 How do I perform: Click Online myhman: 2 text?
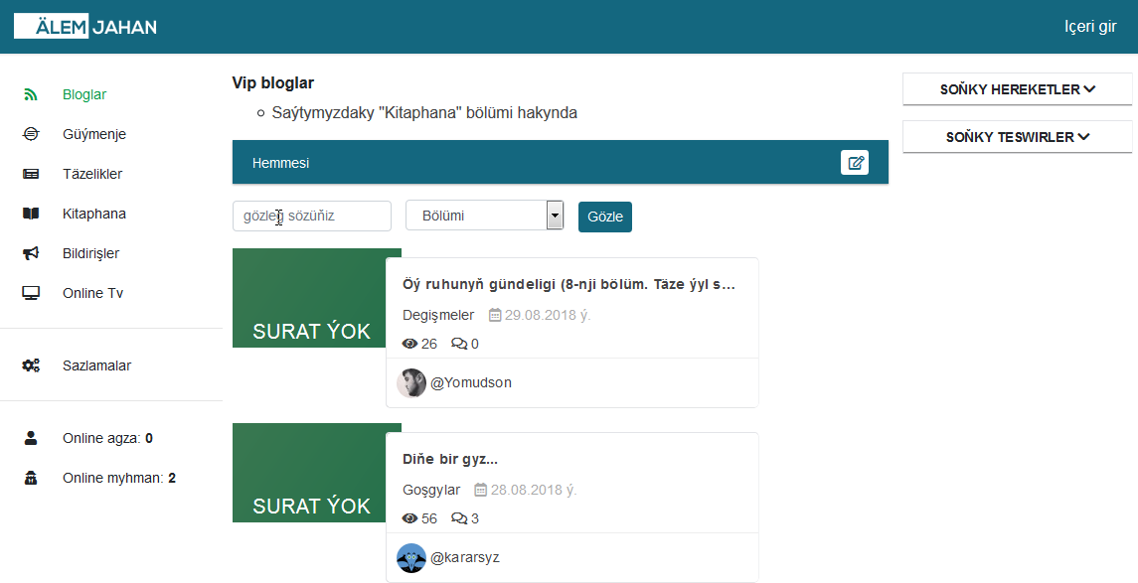tap(119, 478)
